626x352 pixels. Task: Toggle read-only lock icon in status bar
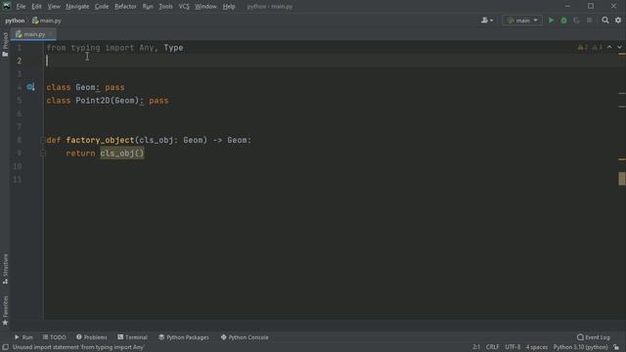(x=616, y=347)
